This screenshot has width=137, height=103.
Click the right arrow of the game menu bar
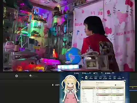pos(123,78)
